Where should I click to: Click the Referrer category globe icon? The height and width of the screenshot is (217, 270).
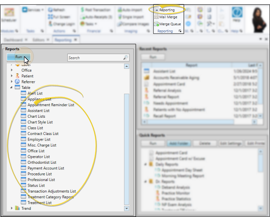[17, 82]
